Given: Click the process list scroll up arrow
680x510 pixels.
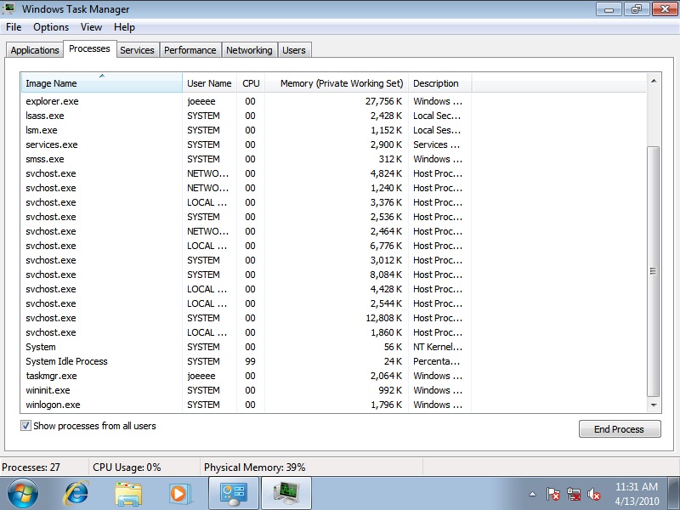Looking at the screenshot, I should pyautogui.click(x=654, y=81).
